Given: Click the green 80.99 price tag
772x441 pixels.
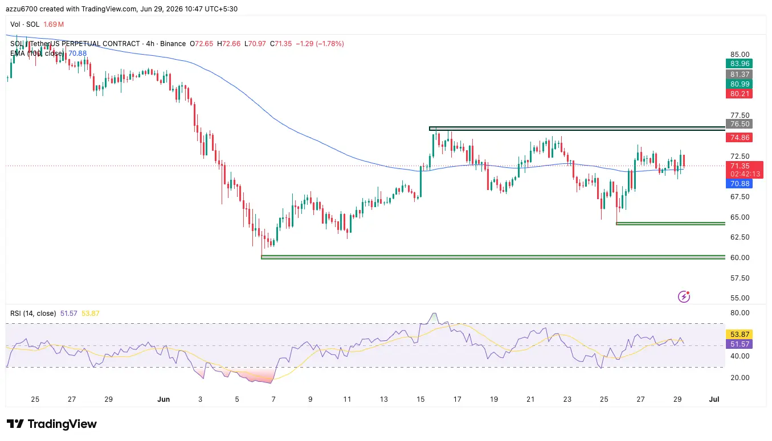Looking at the screenshot, I should [x=738, y=84].
